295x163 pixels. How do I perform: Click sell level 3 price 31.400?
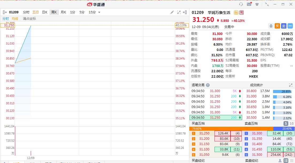pos(257,144)
